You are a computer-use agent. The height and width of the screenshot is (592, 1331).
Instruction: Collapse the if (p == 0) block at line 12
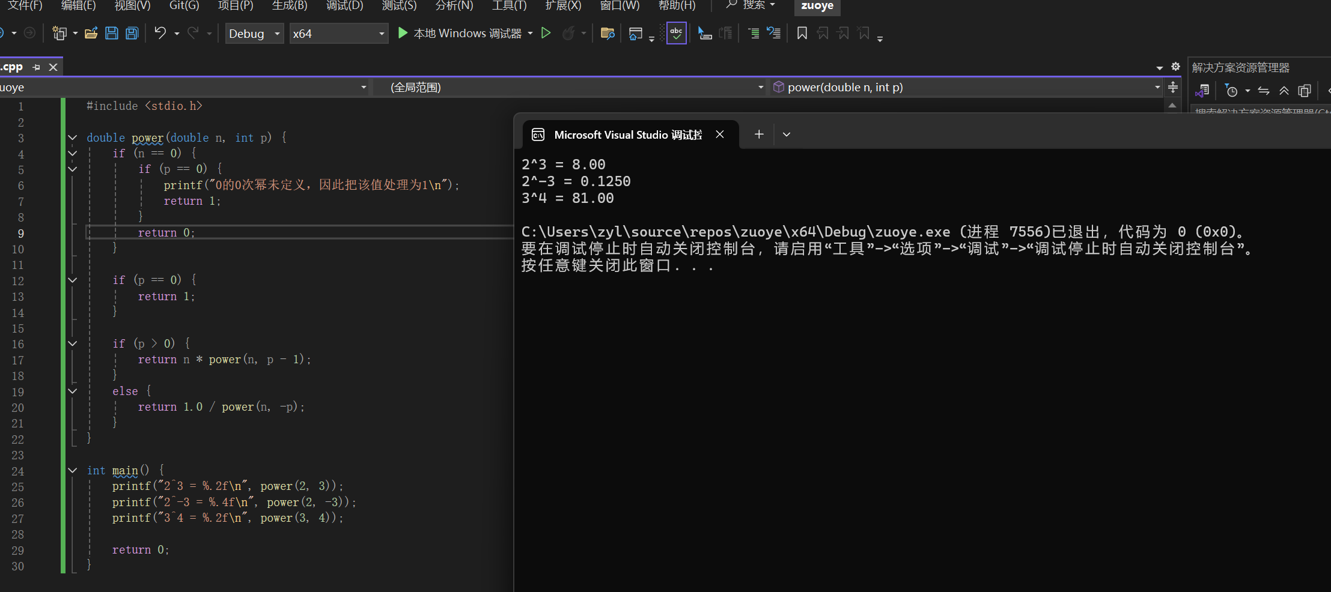pos(73,280)
